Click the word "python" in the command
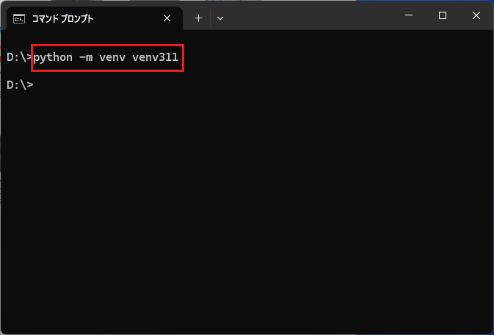 (53, 57)
